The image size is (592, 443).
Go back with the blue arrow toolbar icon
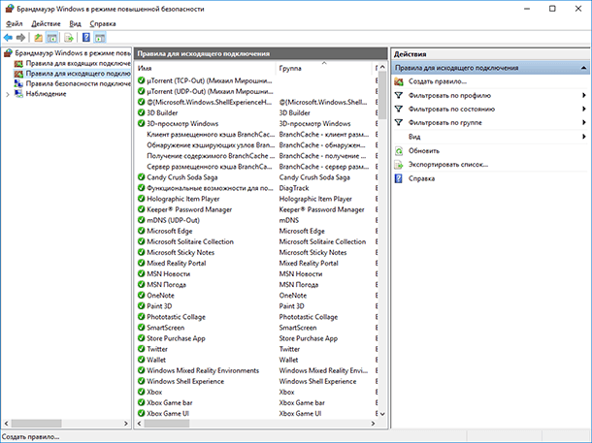click(x=8, y=38)
